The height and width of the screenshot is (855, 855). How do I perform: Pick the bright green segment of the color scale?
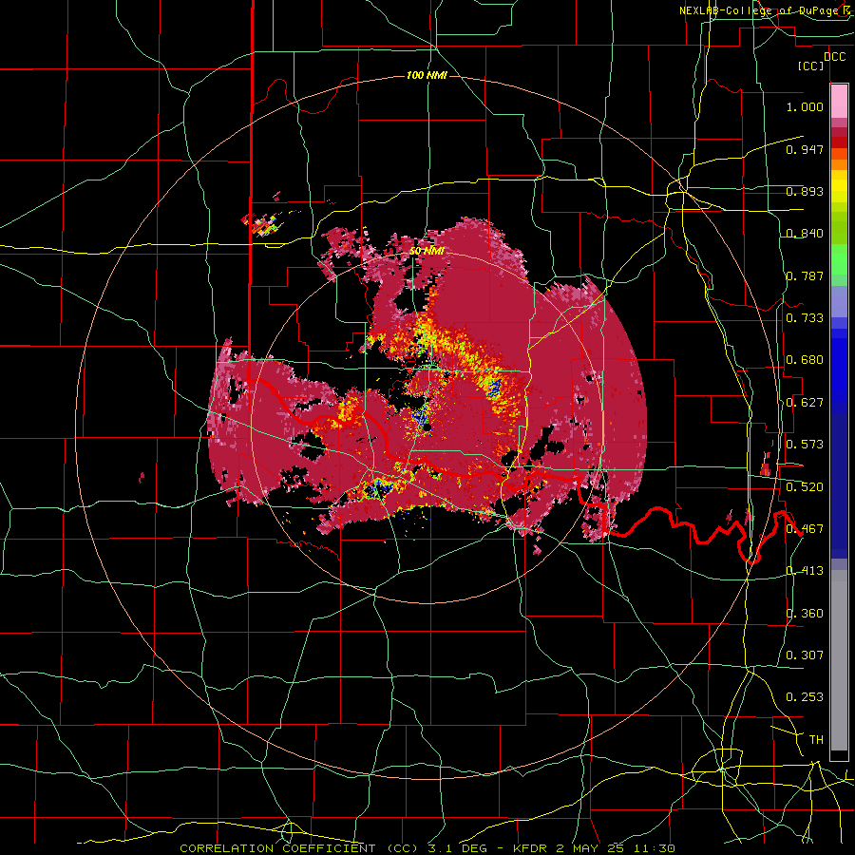[839, 260]
